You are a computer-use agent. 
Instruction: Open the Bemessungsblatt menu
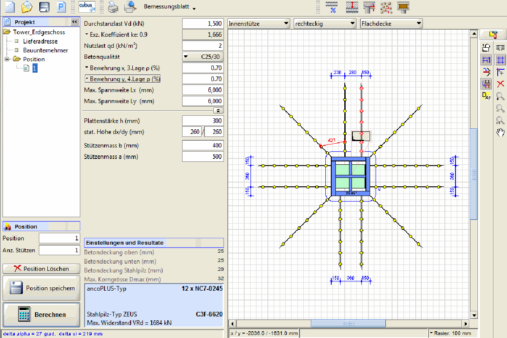pyautogui.click(x=170, y=8)
